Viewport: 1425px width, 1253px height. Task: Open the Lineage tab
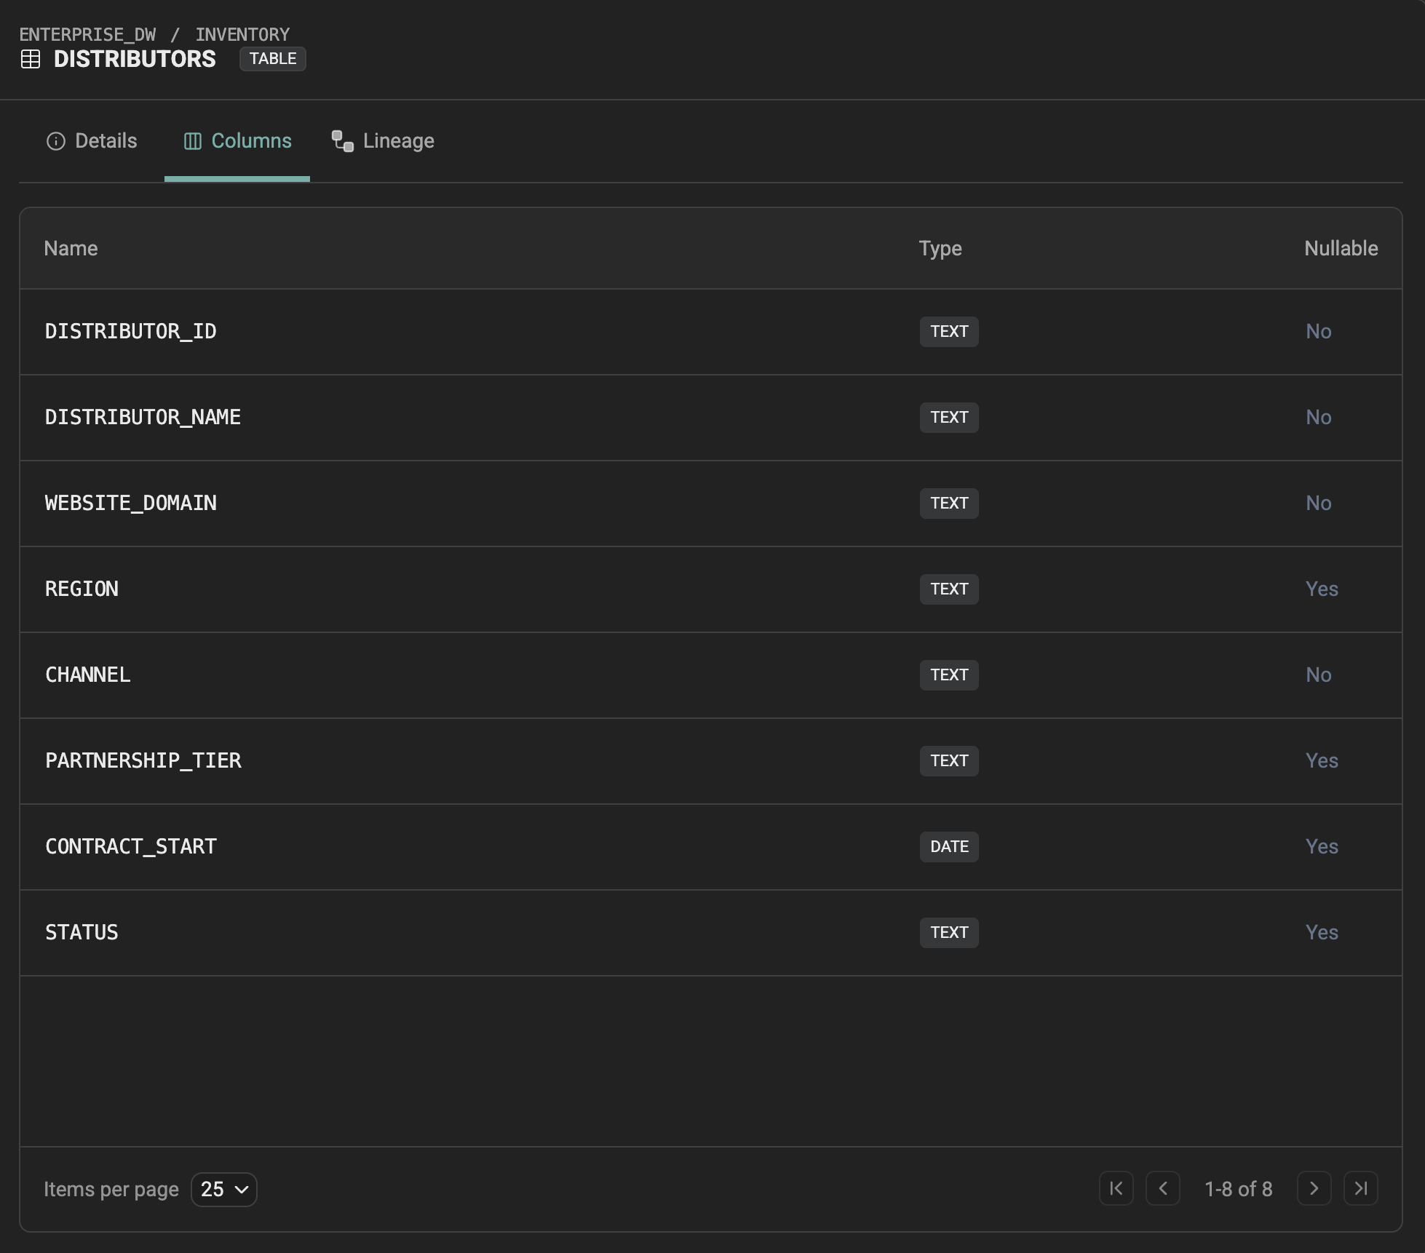383,141
